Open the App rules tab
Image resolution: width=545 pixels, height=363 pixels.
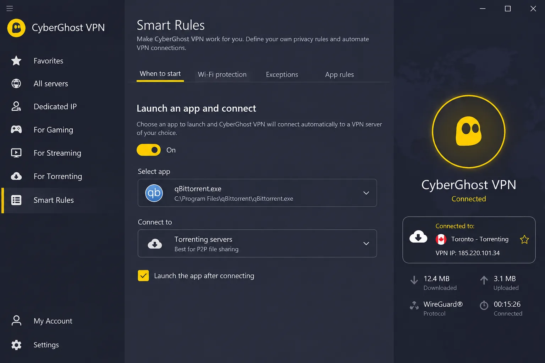[x=340, y=74]
